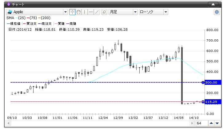Collapse the chart panel with top-right arrow
Screen dimensions: 223x129
pos(213,4)
